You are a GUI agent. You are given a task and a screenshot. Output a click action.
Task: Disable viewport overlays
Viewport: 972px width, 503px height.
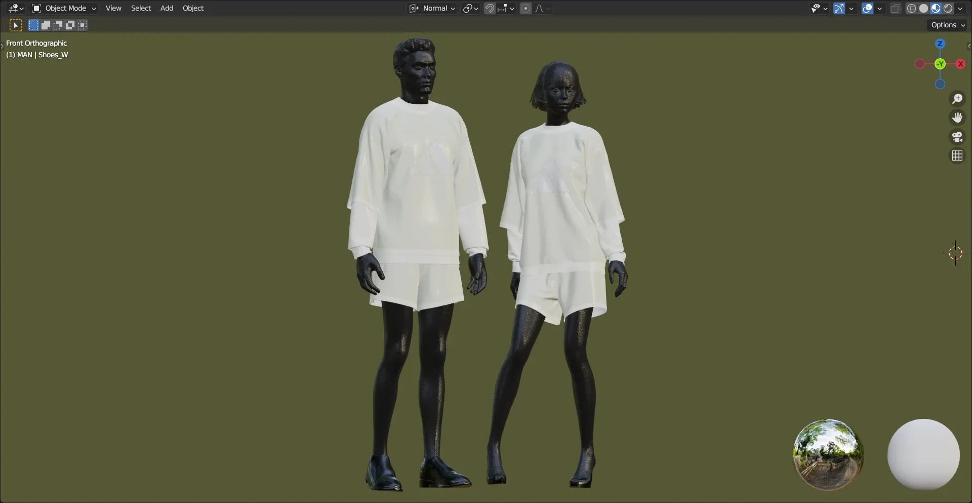point(867,8)
